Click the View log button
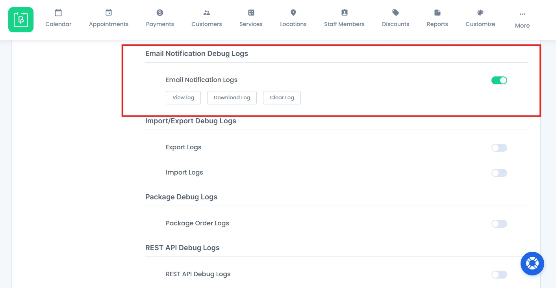 point(183,98)
